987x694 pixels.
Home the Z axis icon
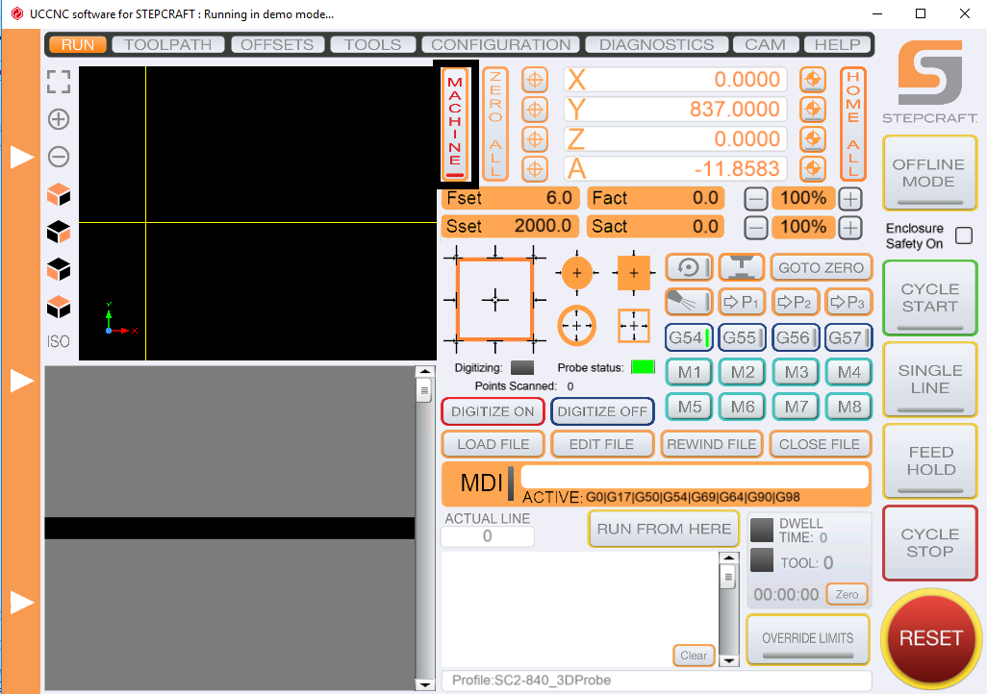pos(813,139)
